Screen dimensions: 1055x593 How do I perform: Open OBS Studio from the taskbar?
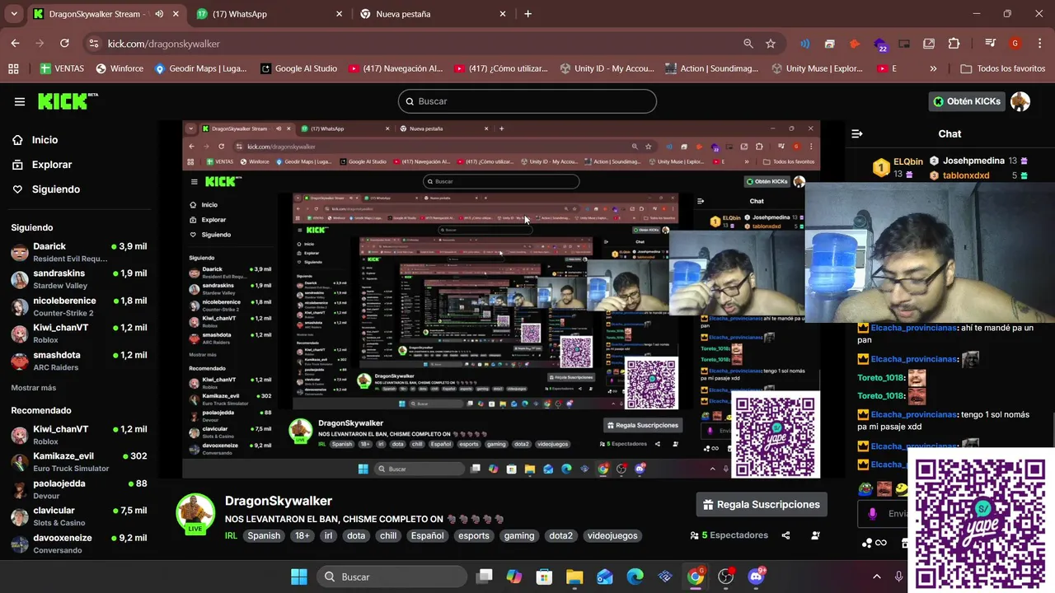point(725,577)
